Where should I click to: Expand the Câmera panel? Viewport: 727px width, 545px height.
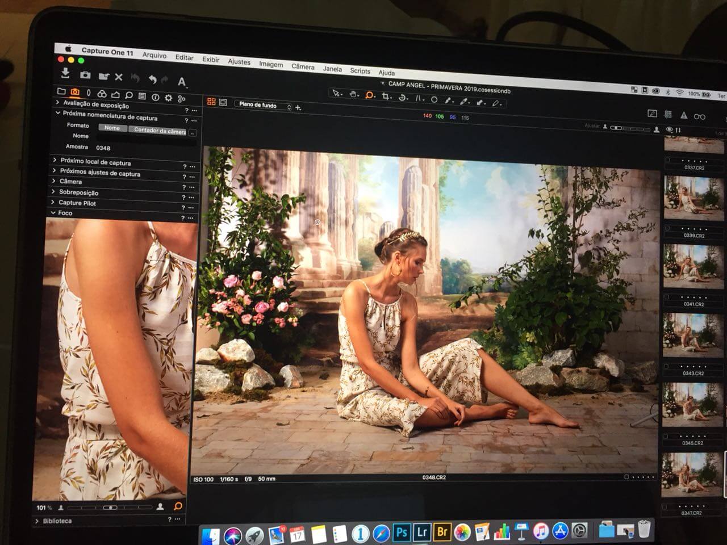(54, 181)
